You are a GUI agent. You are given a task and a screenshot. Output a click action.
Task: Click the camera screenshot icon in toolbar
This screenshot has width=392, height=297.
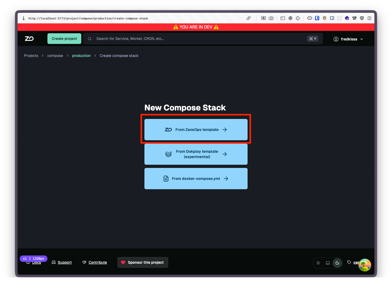coord(271,18)
